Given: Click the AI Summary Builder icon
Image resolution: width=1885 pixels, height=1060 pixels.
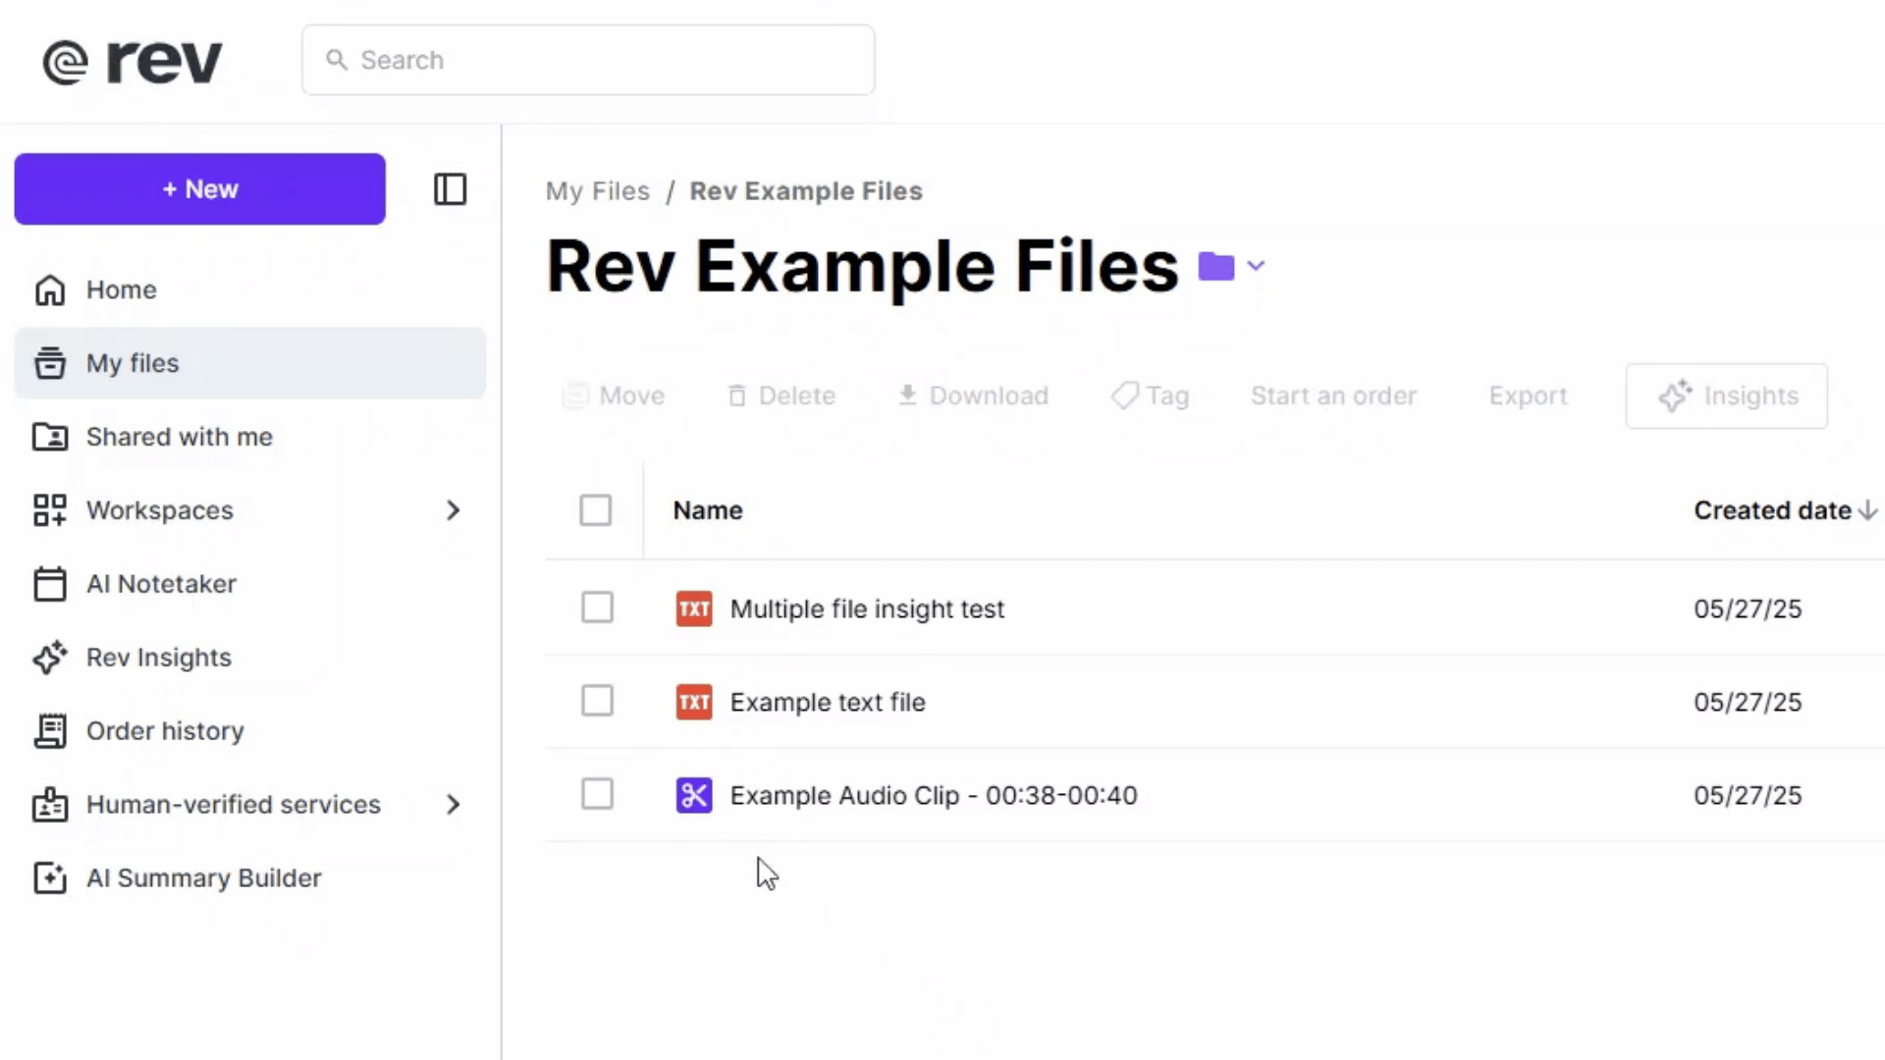Looking at the screenshot, I should coord(50,878).
